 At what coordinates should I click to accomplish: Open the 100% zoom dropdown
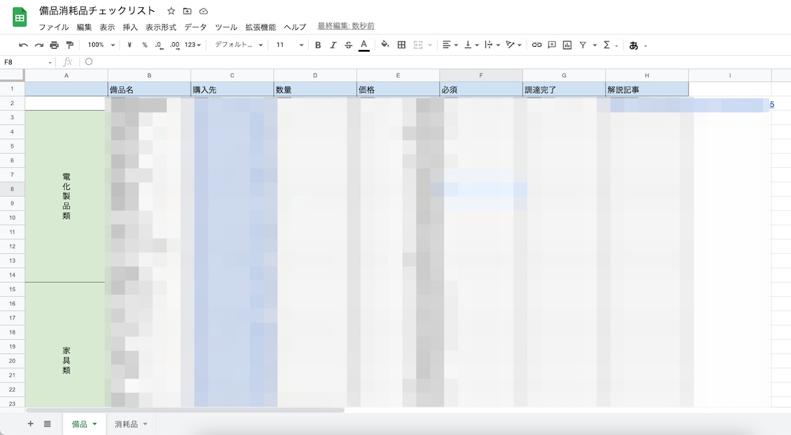[x=101, y=45]
